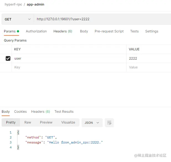Click the empty Value placeholder field
This screenshot has height=162, width=171.
tap(149, 67)
